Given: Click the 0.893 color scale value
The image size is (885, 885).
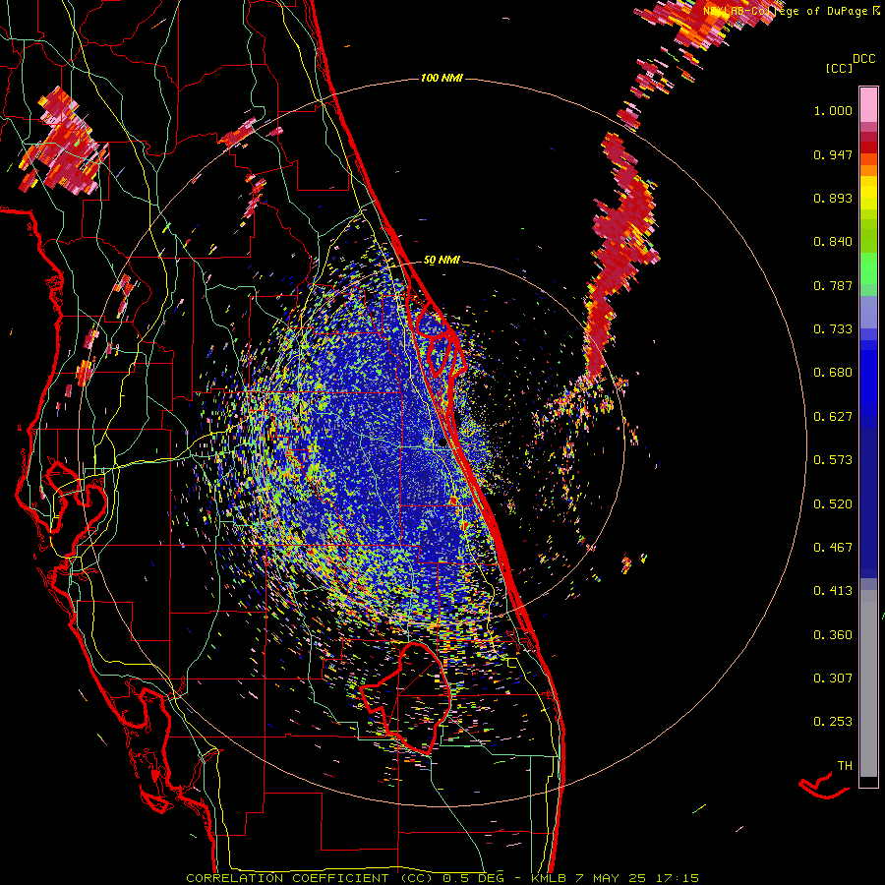Looking at the screenshot, I should (x=833, y=198).
